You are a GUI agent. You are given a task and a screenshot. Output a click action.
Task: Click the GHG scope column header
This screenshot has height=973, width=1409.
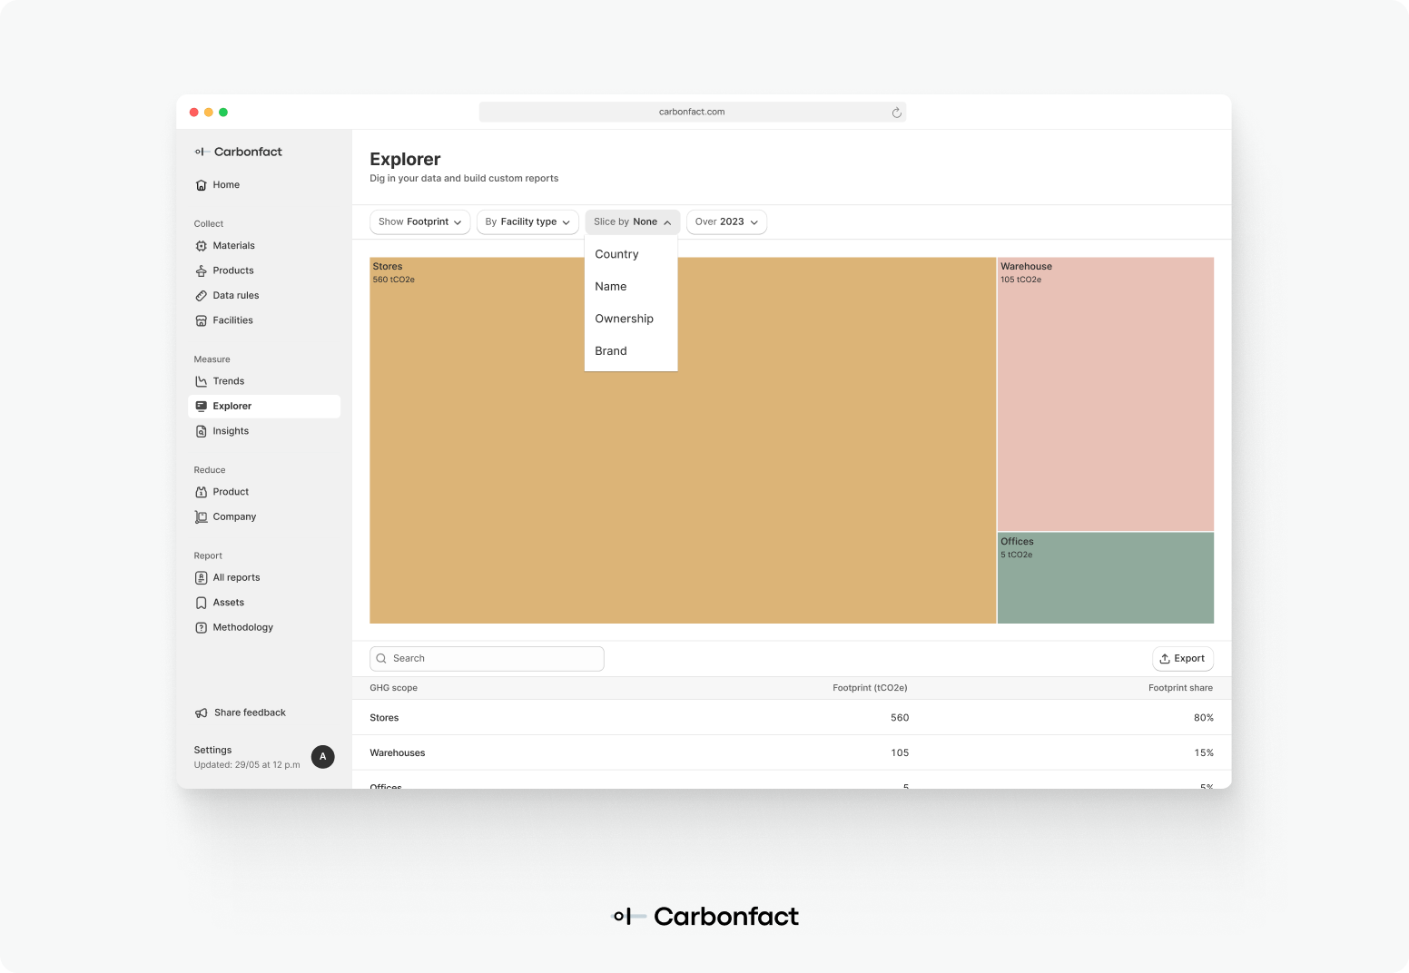[x=394, y=688]
